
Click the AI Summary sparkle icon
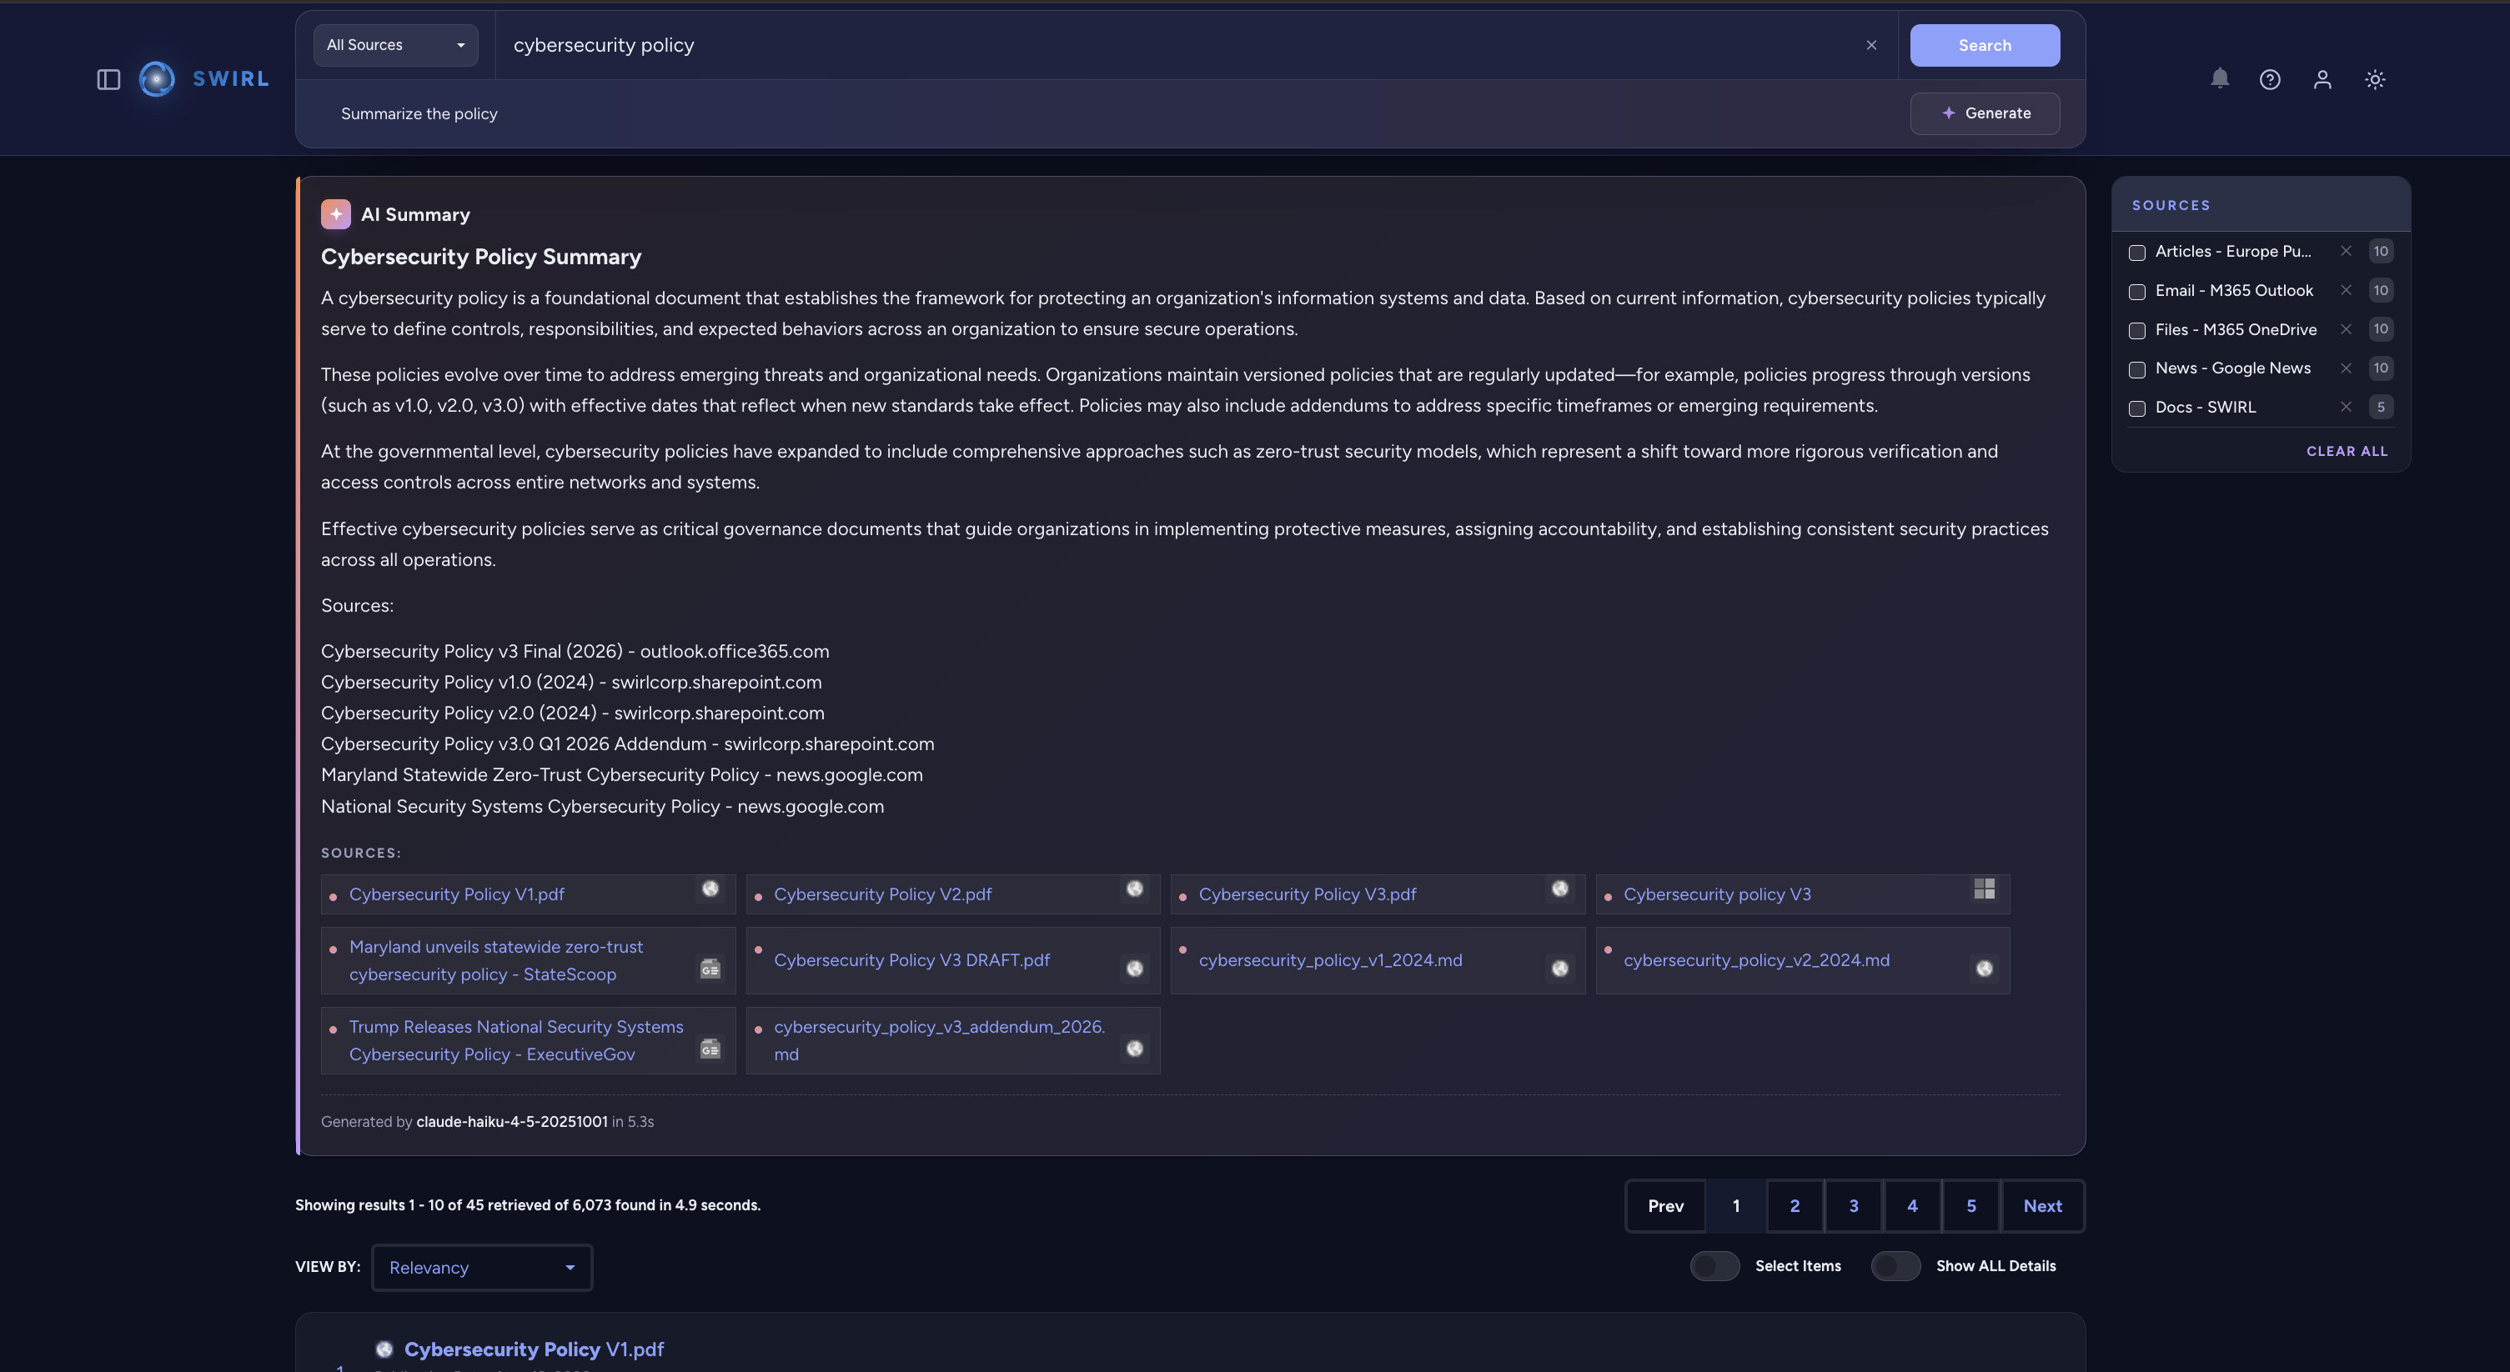335,214
